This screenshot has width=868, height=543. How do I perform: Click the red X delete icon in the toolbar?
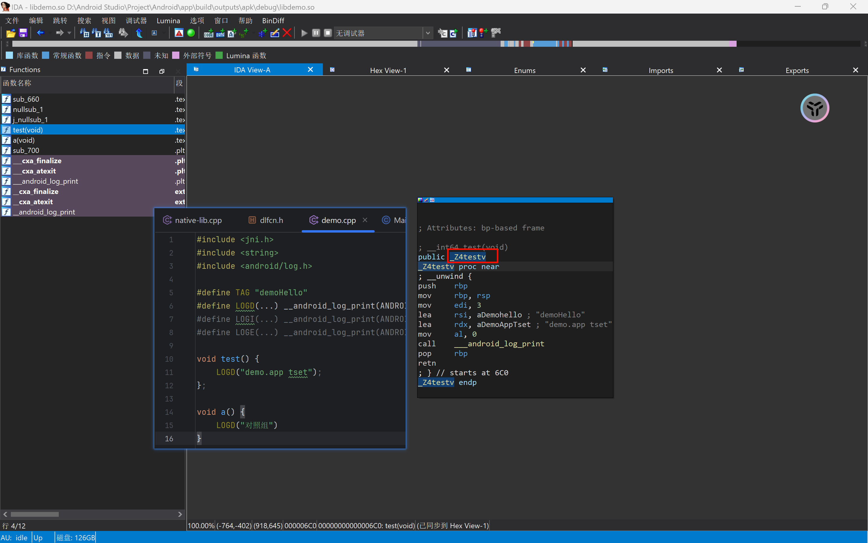[x=287, y=33]
